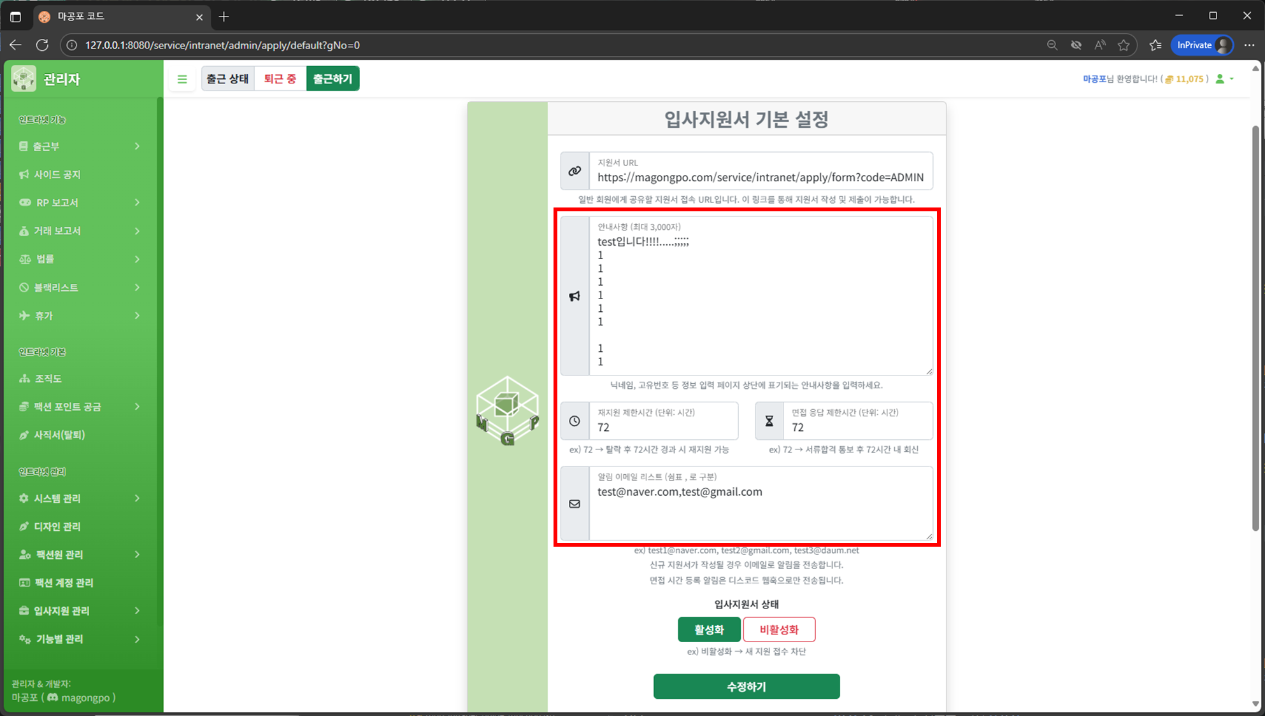
Task: Click the 출근부 attendance book icon
Action: tap(24, 146)
